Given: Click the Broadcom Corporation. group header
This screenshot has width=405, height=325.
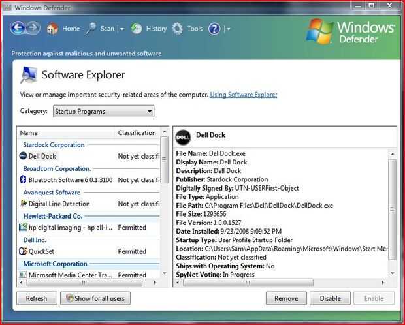Looking at the screenshot, I should (57, 168).
